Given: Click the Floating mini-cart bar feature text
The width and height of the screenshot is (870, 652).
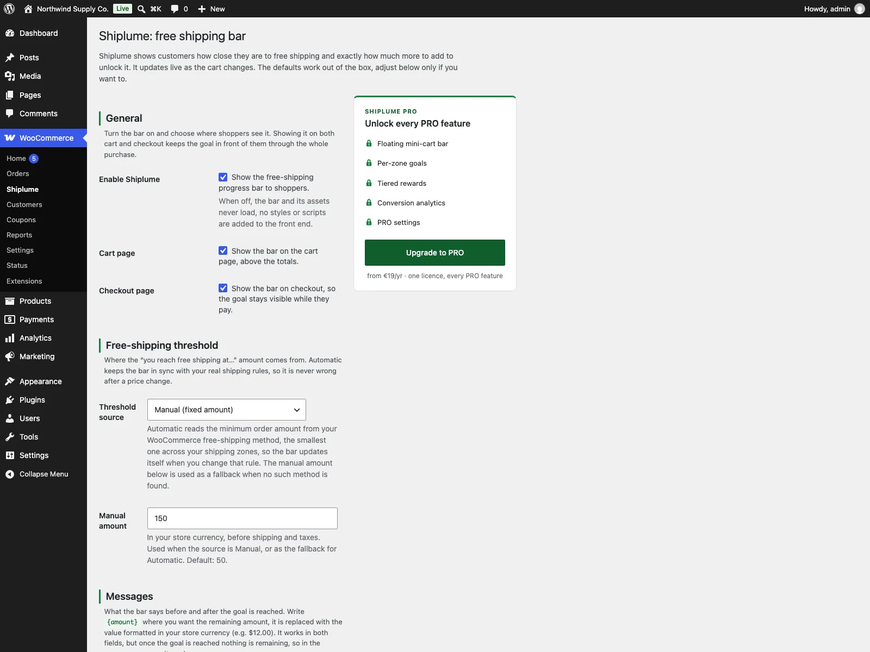Looking at the screenshot, I should tap(413, 144).
